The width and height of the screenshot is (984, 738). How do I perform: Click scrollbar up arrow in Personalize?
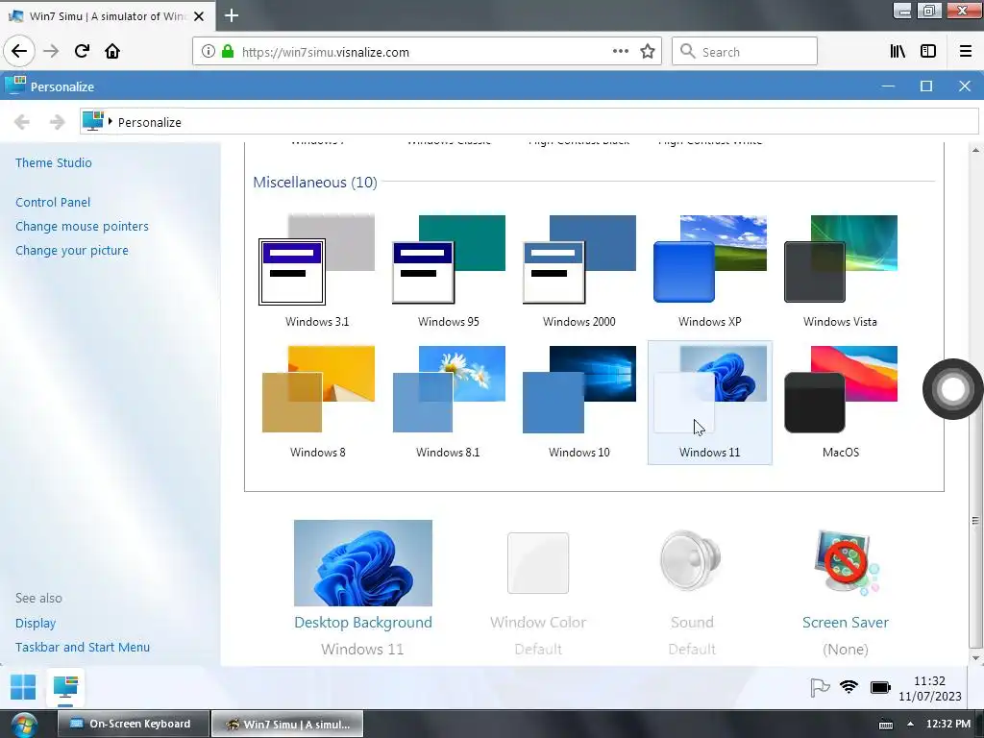click(x=976, y=150)
